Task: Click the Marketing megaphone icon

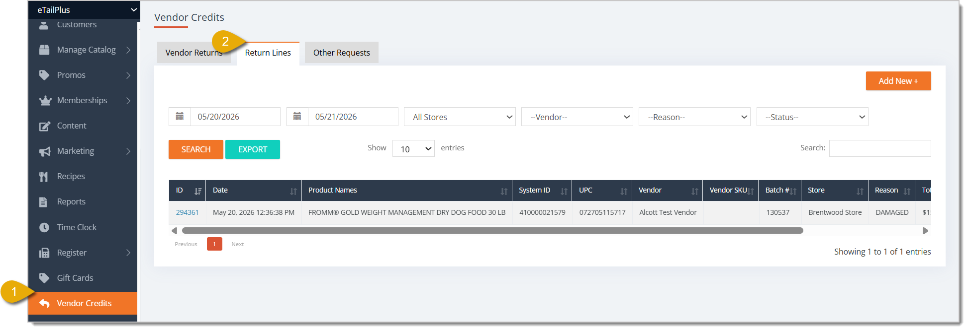Action: pos(45,151)
